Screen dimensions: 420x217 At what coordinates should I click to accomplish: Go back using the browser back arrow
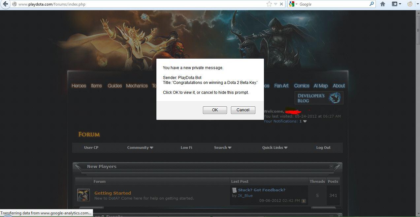[5, 4]
